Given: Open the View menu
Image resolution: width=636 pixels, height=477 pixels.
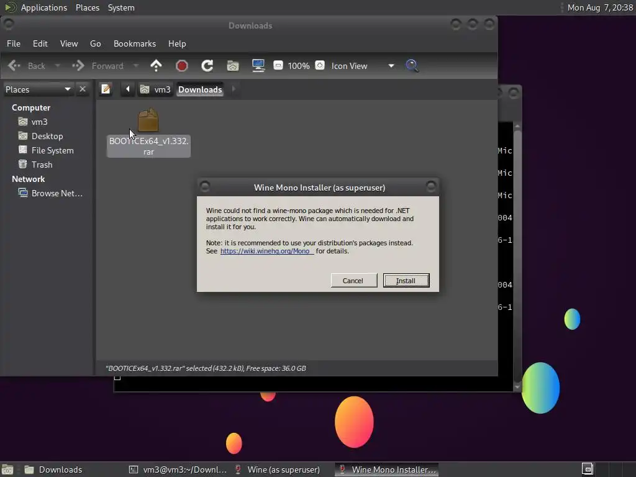Looking at the screenshot, I should click(x=69, y=44).
